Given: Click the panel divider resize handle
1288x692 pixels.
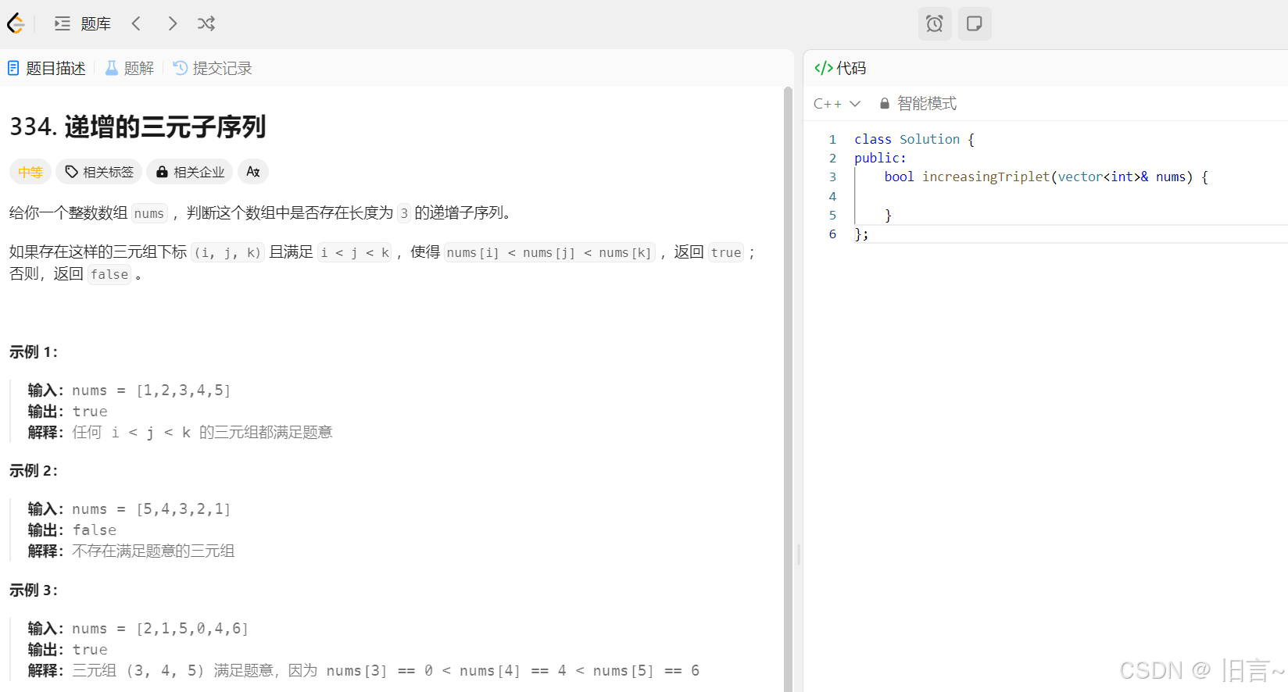Looking at the screenshot, I should pos(798,555).
